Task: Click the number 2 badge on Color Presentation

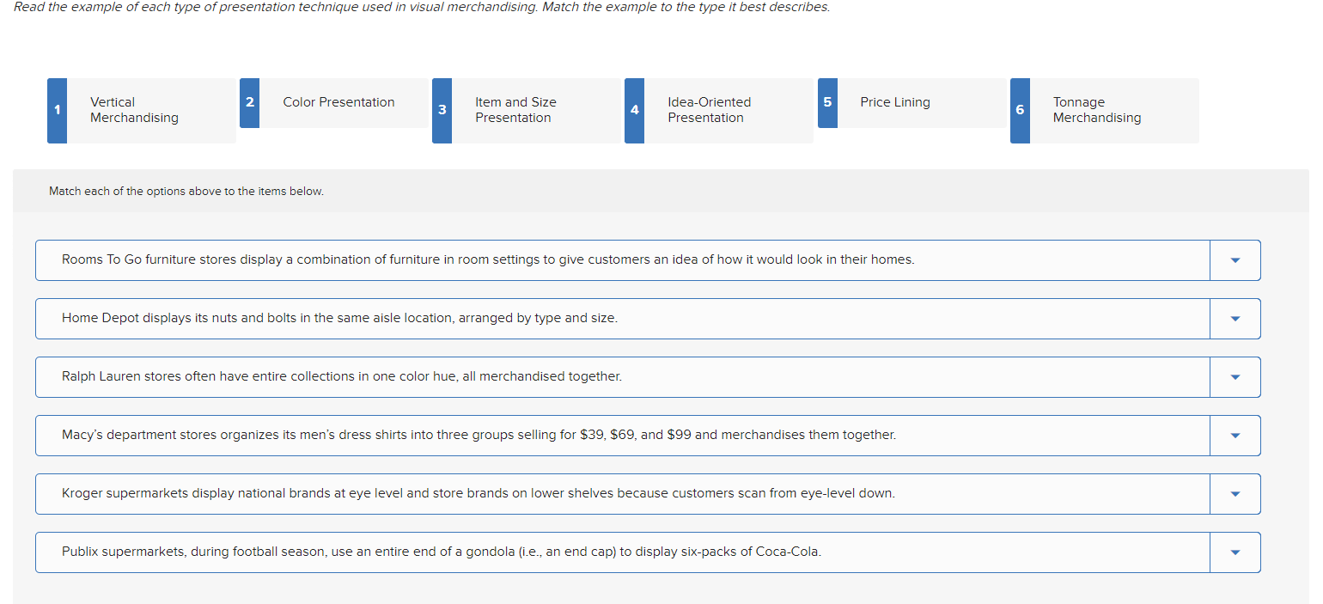Action: pyautogui.click(x=249, y=102)
